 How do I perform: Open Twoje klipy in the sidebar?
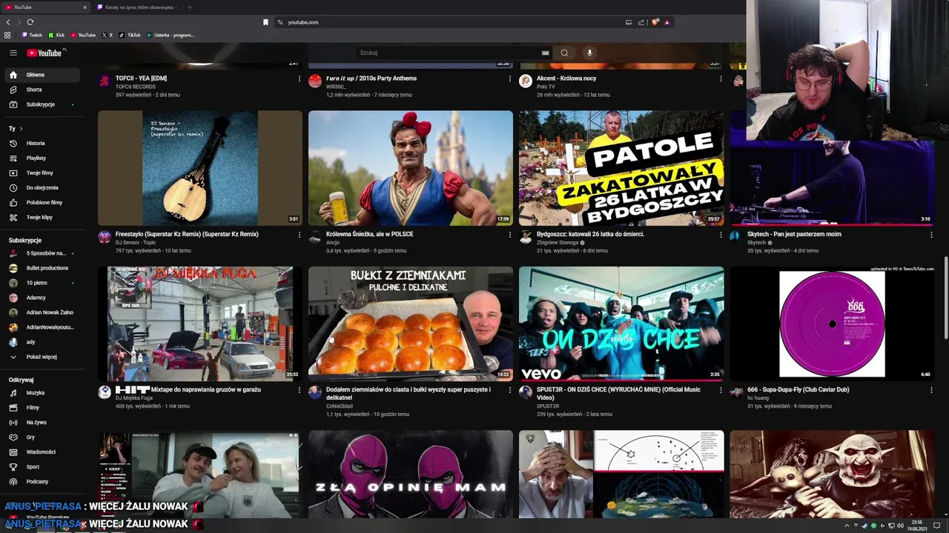(x=42, y=217)
